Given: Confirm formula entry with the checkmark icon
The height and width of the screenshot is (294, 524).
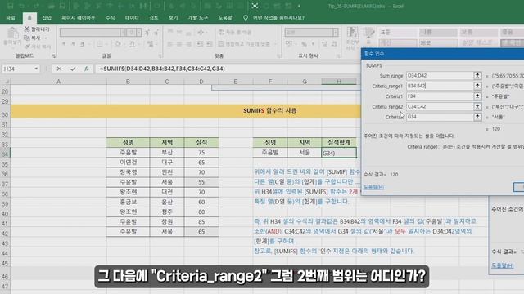Looking at the screenshot, I should [x=73, y=69].
